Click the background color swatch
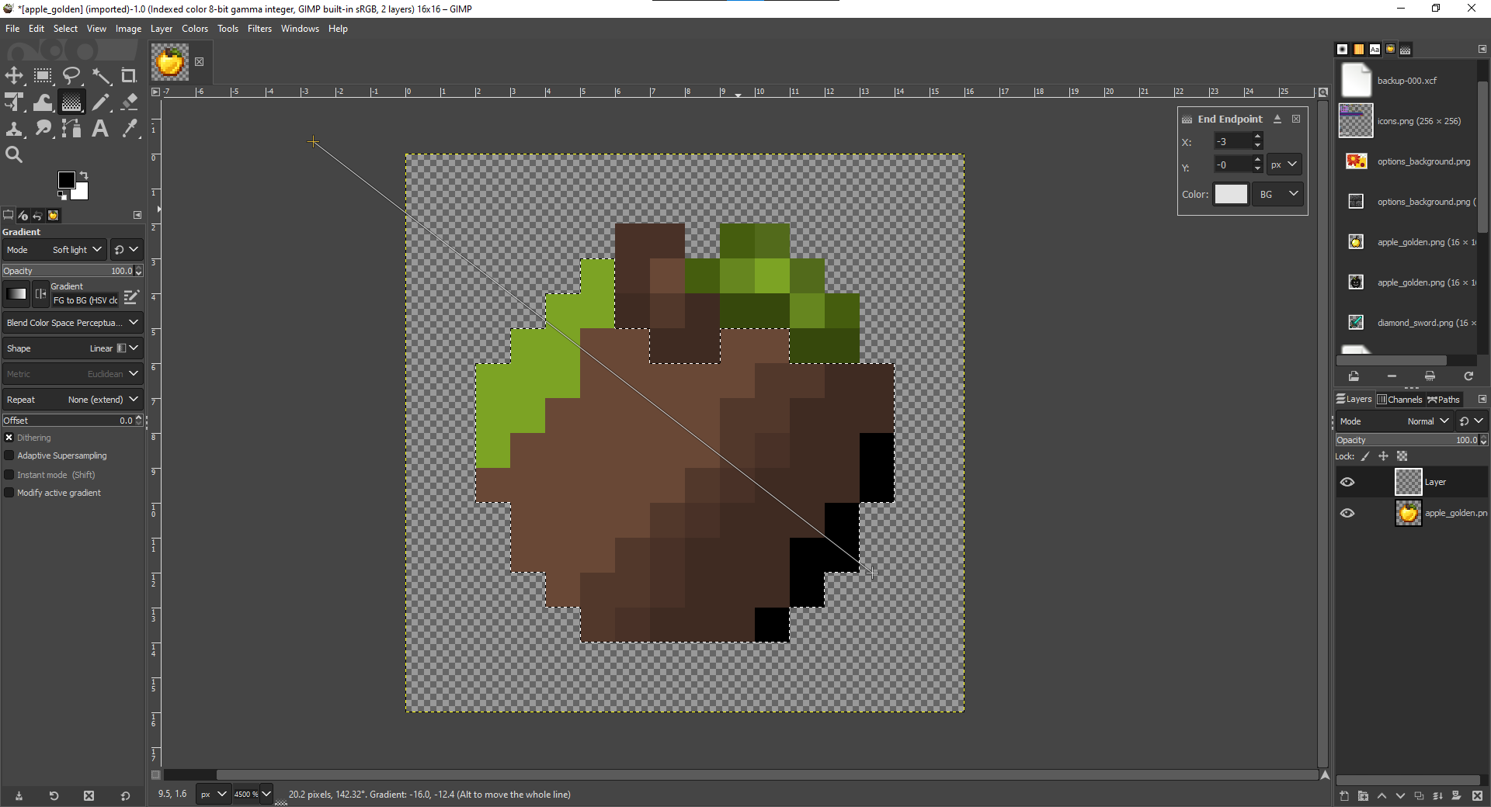Viewport: 1491px width, 807px height. [x=80, y=192]
